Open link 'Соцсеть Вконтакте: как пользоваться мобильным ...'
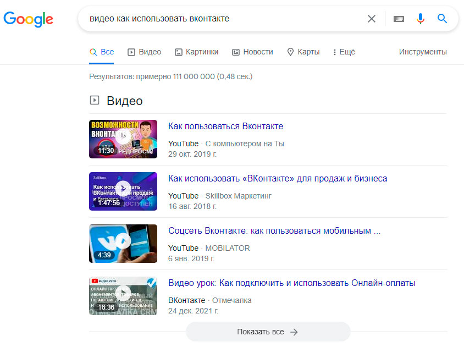Image resolution: width=464 pixels, height=347 pixels. [x=274, y=230]
